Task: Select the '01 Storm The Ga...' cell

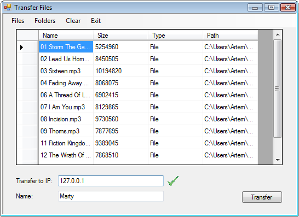Action: pos(66,47)
